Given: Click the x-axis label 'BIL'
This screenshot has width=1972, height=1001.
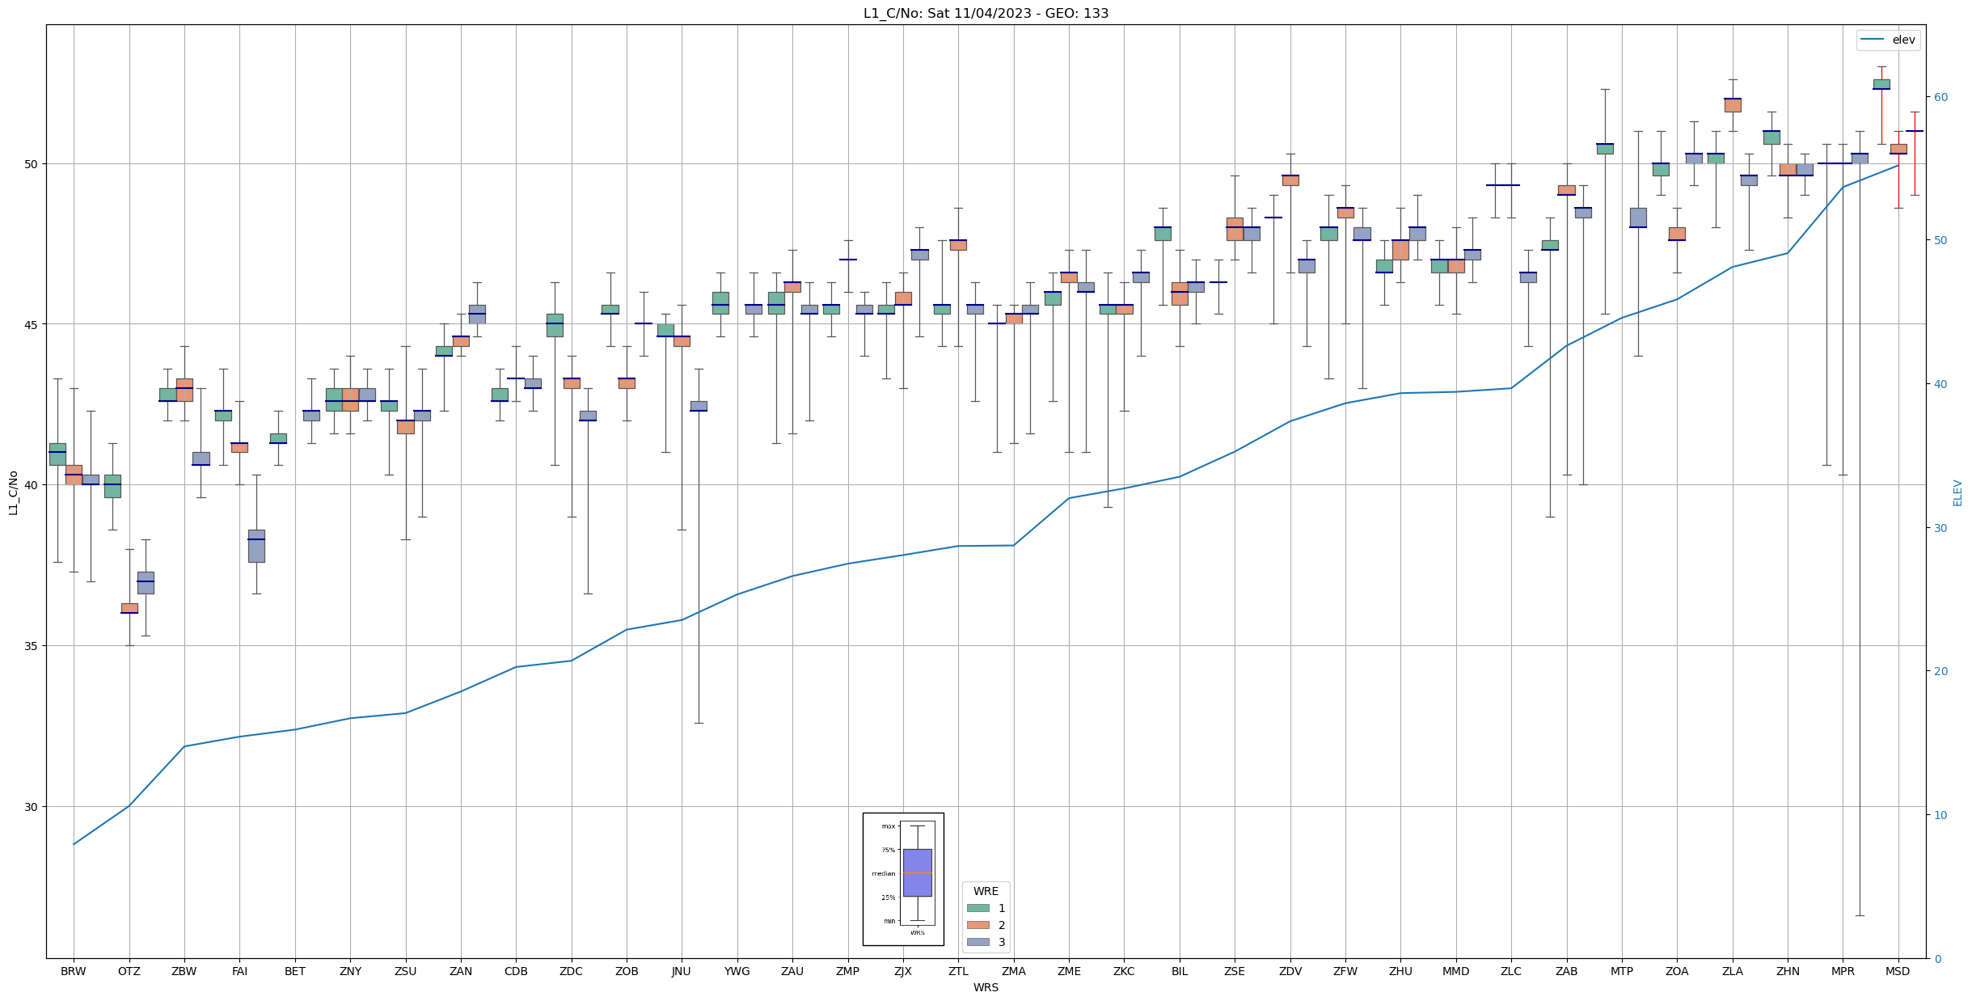Looking at the screenshot, I should point(1180,971).
